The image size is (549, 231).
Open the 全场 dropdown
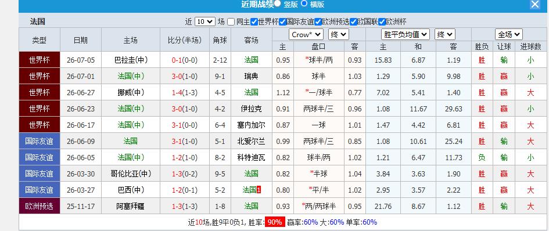click(x=509, y=34)
